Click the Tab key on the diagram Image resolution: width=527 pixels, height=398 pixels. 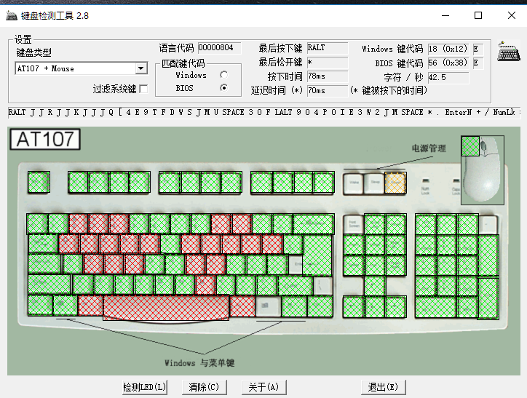43,244
